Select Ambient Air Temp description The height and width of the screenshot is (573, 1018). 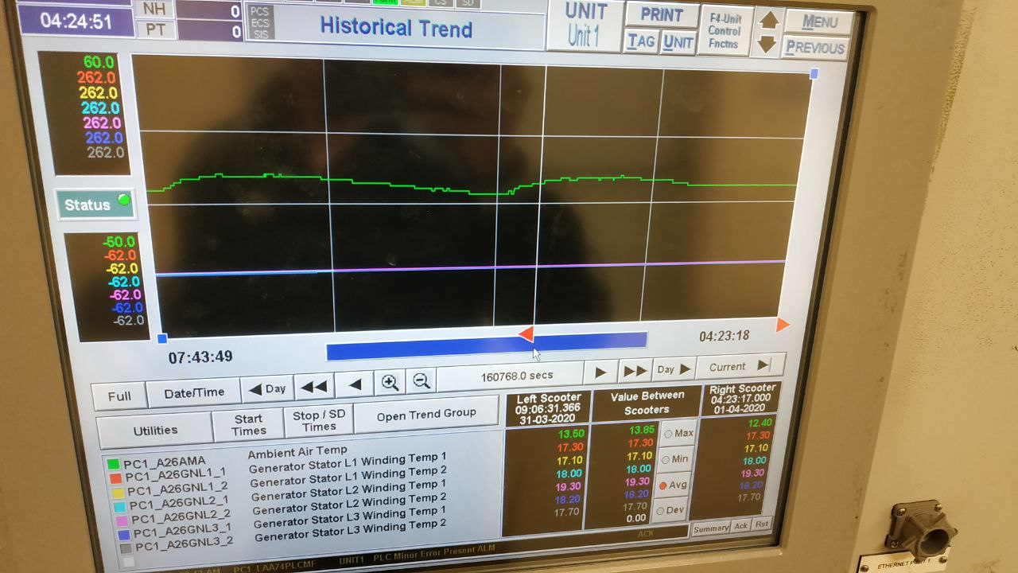(297, 452)
